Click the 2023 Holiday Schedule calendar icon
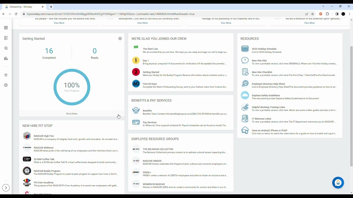The image size is (353, 198). 245,49
